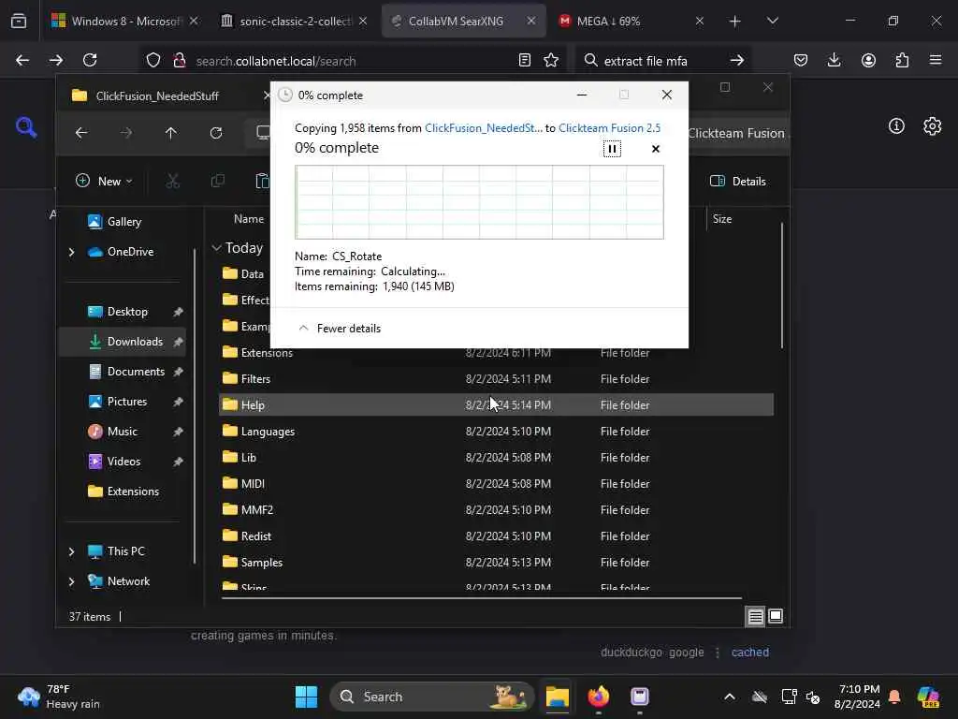This screenshot has width=958, height=719.
Task: Switch to MEGA 69% browser tab
Action: 630,21
